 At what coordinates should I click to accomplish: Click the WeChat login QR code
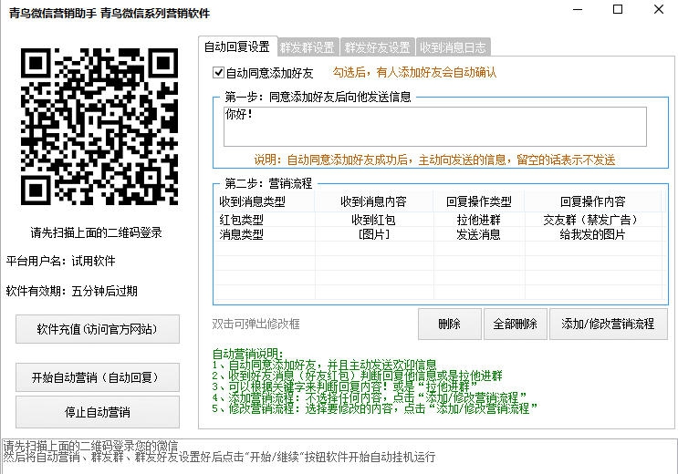point(99,126)
